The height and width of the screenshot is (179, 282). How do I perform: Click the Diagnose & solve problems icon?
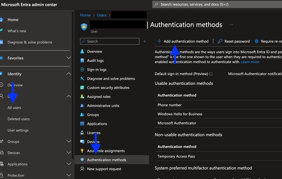coord(1,42)
